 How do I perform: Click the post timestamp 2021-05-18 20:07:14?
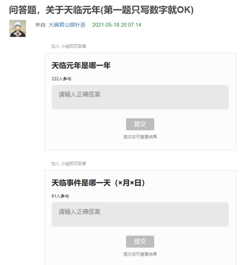(117, 25)
